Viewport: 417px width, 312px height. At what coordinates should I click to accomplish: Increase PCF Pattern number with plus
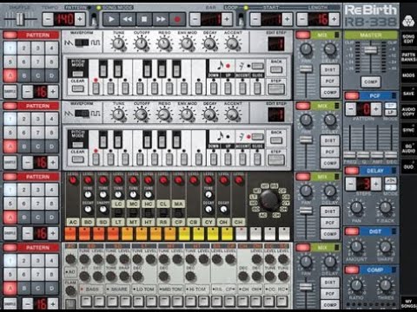[376, 109]
